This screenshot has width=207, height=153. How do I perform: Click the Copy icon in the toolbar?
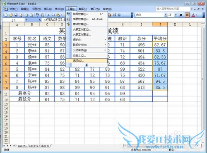coord(53,15)
